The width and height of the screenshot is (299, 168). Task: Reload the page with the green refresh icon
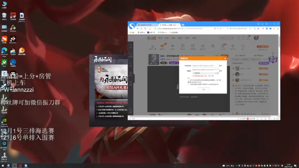(x=141, y=29)
